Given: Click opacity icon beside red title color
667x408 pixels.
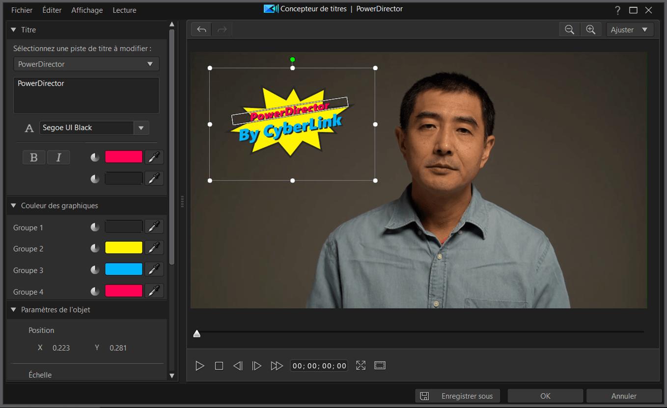Looking at the screenshot, I should 95,157.
